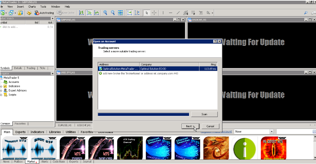The height and width of the screenshot is (164, 316).
Task: Click the zoom in magnifier icon
Action: click(x=105, y=13)
